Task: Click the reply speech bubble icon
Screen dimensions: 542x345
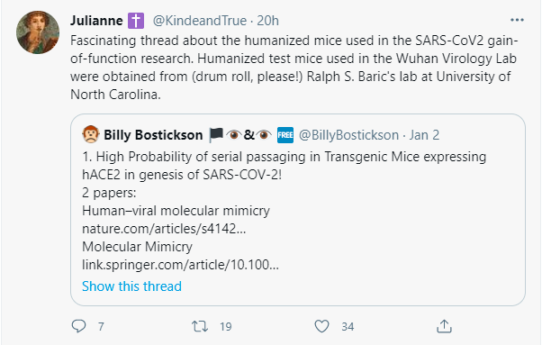Action: pyautogui.click(x=78, y=326)
